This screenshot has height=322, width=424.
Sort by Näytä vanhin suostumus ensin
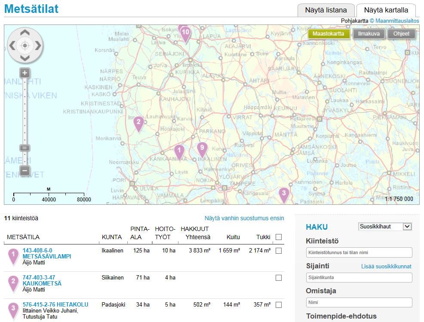[244, 218]
